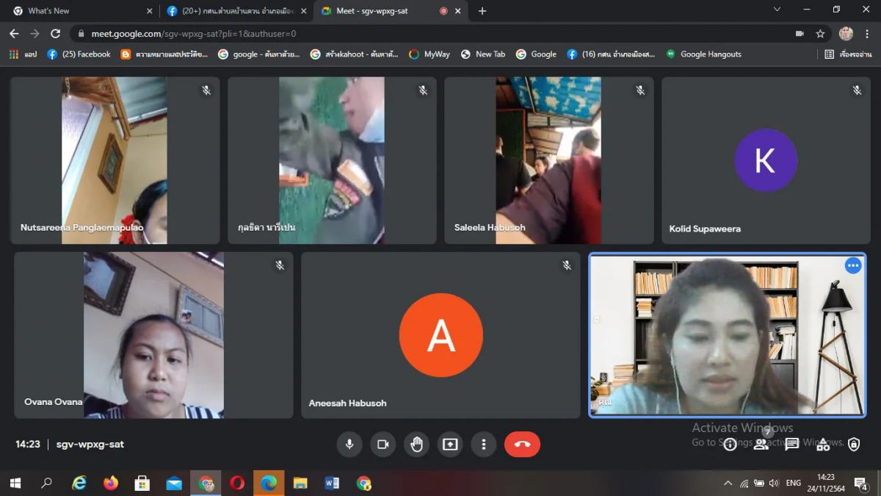Turn off camera in Meet controls

pyautogui.click(x=383, y=445)
